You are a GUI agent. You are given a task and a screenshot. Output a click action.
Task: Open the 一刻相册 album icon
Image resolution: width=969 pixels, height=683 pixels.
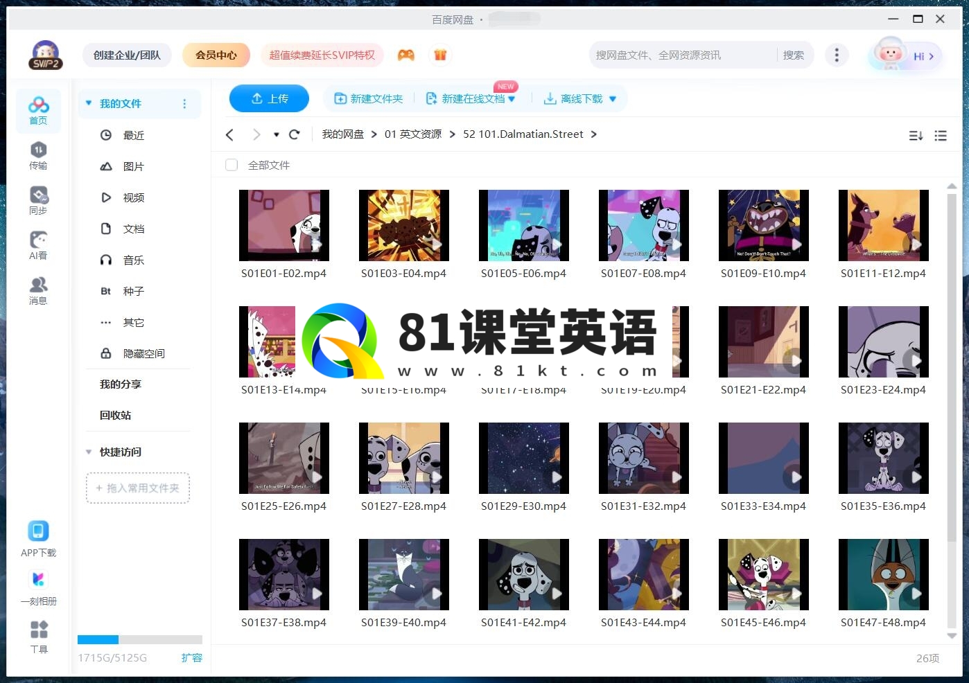pyautogui.click(x=38, y=579)
